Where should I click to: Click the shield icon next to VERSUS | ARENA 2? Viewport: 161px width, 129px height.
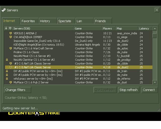(11, 33)
